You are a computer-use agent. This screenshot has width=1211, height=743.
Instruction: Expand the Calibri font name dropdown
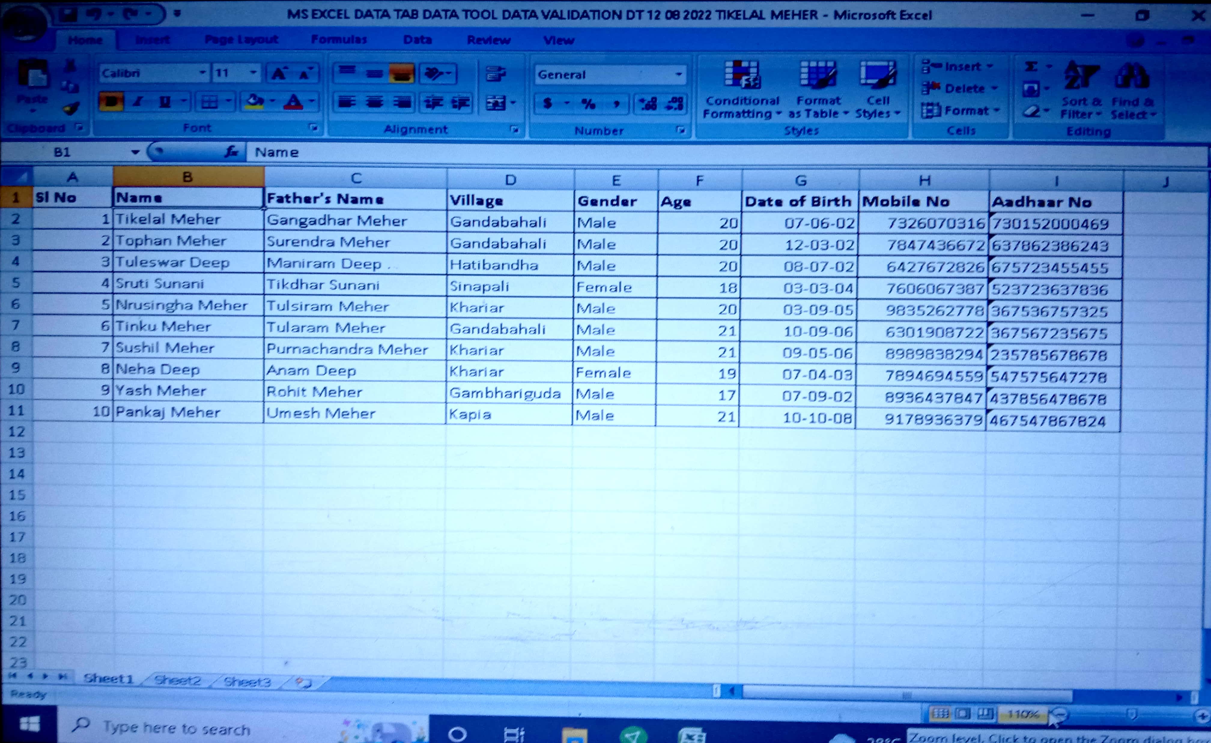[202, 73]
